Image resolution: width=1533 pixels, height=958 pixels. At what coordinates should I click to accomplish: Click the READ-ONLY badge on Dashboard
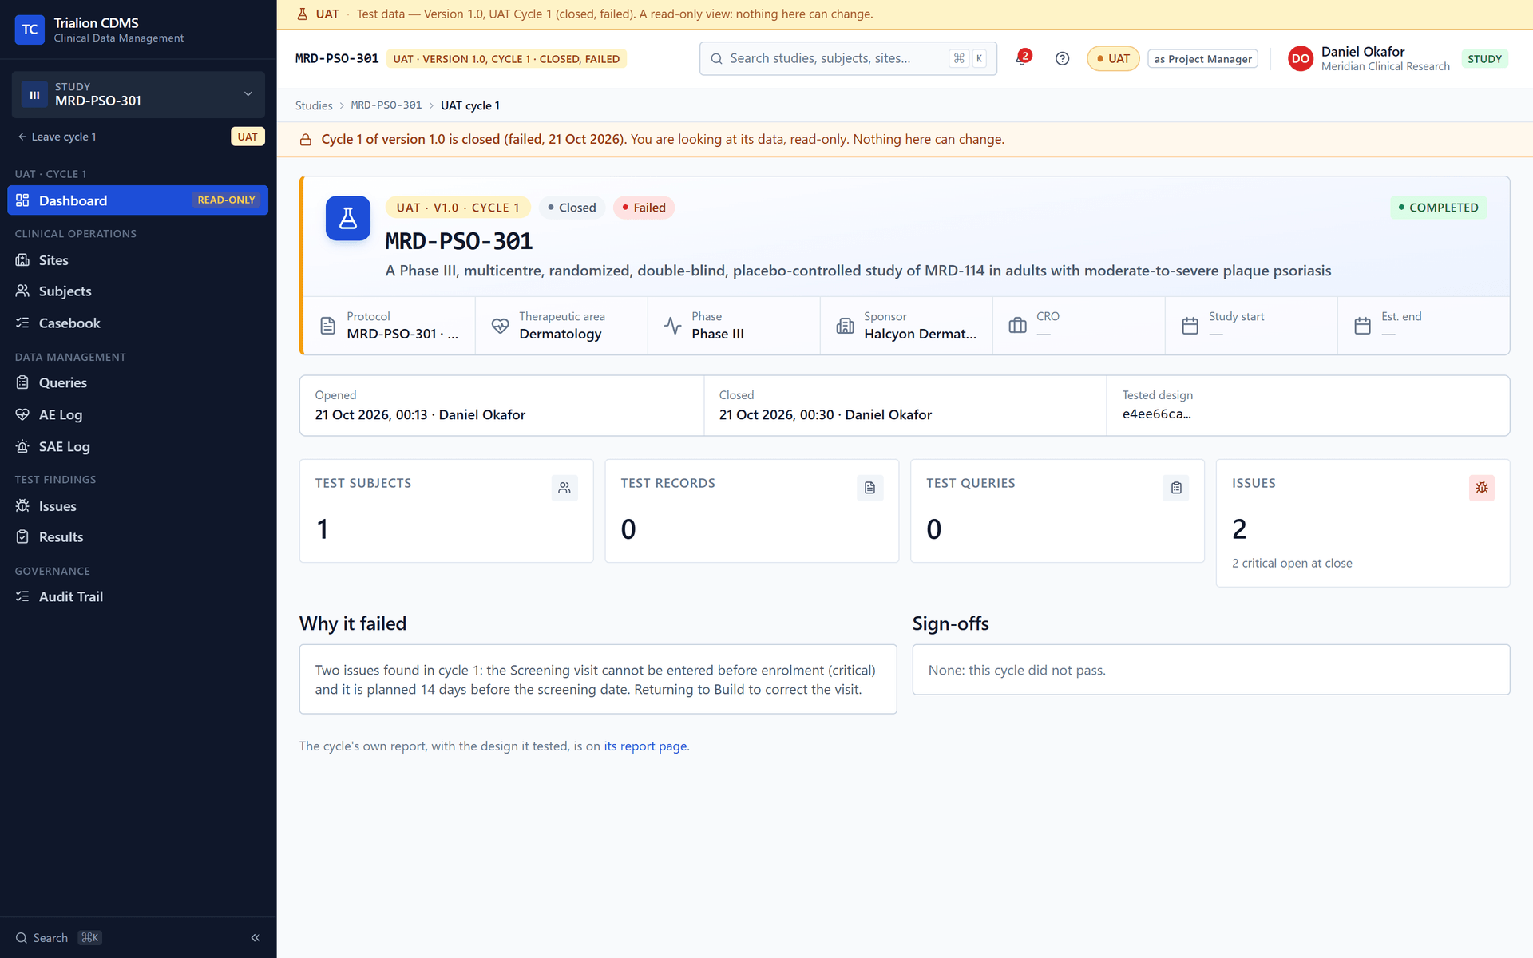(226, 200)
